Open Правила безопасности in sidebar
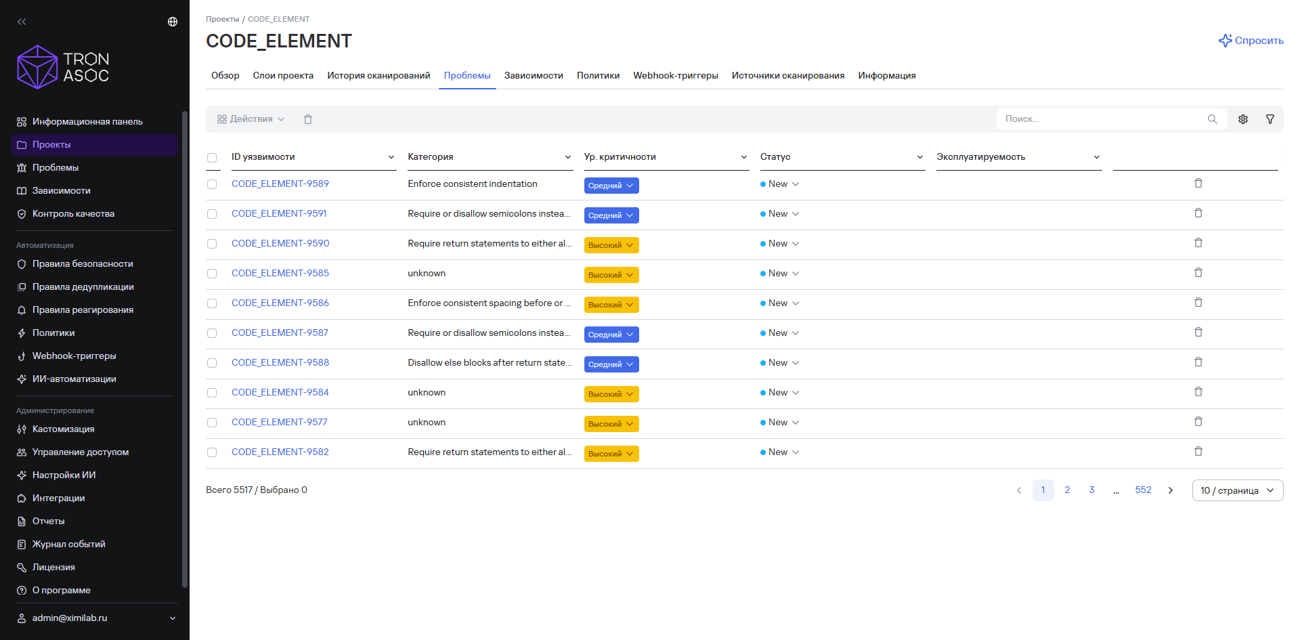This screenshot has width=1300, height=640. [x=94, y=264]
